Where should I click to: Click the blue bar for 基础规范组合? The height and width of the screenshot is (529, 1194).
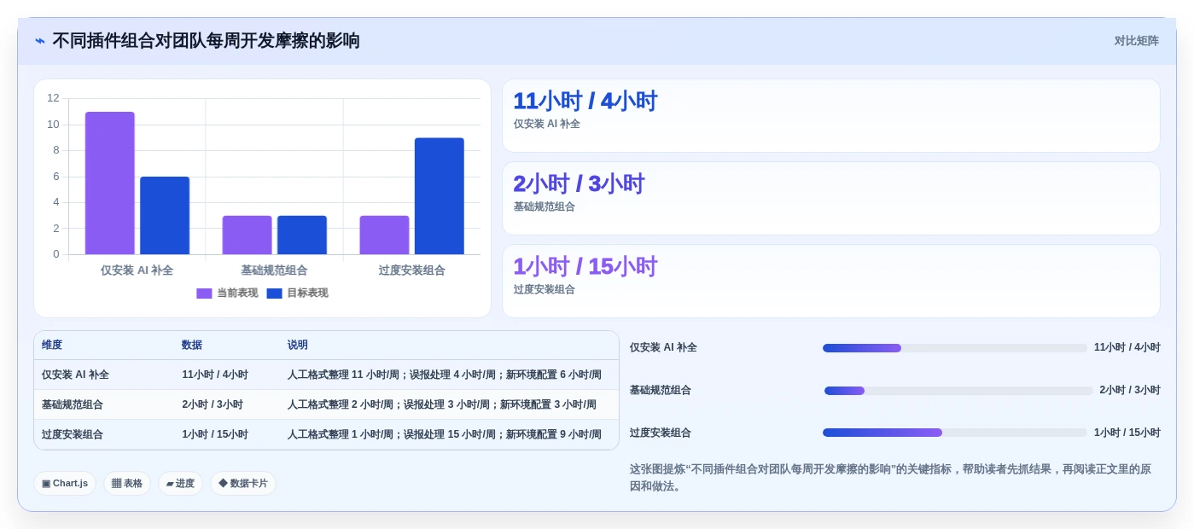click(302, 235)
